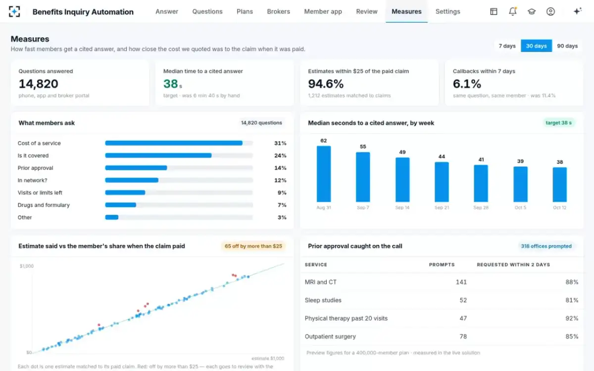
Task: Select the Sleep studies row
Action: 442,300
